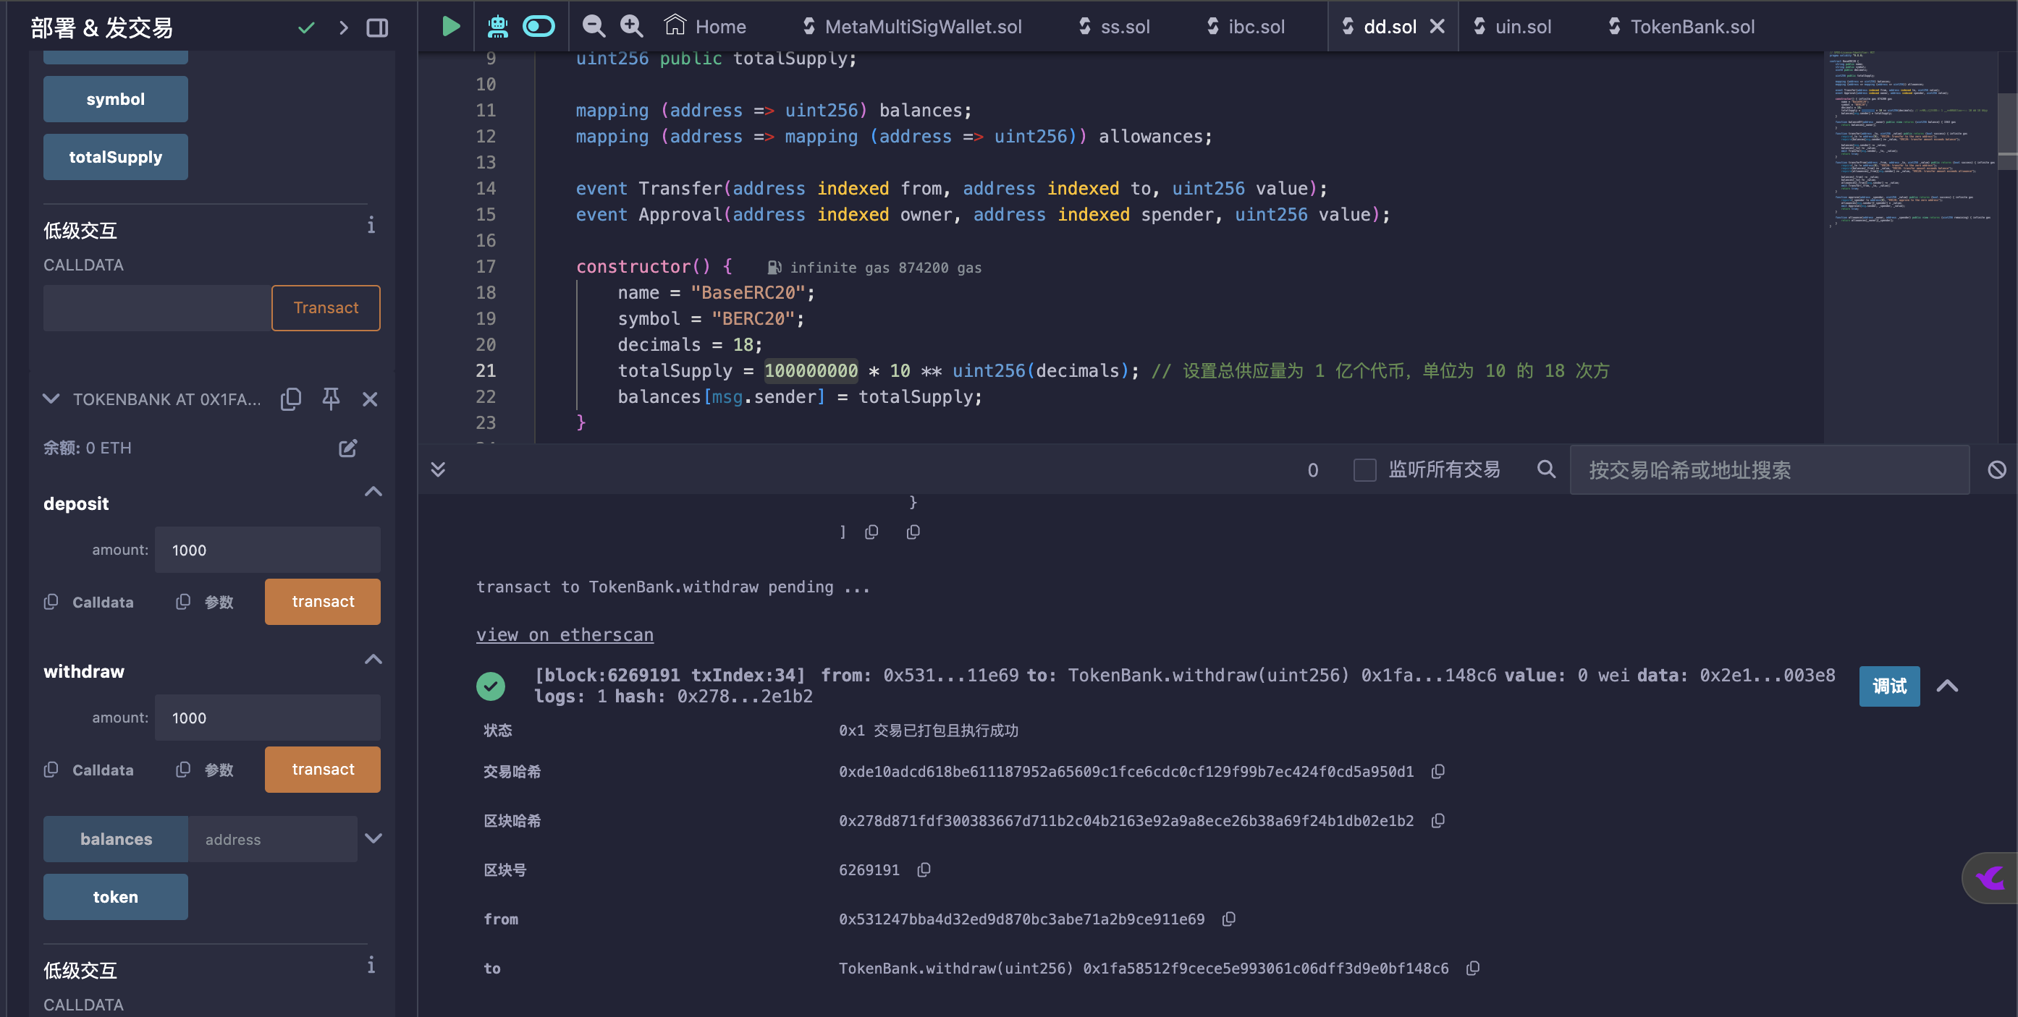Switch to uin.sol tab
The height and width of the screenshot is (1017, 2018).
click(1512, 26)
